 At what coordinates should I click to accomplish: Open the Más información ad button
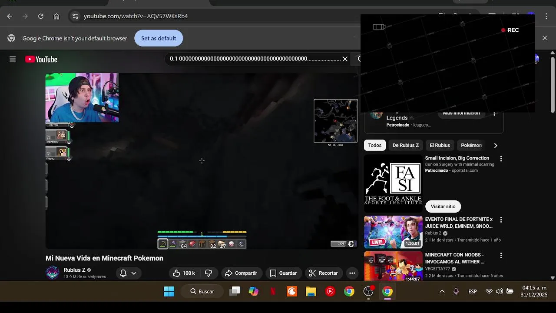click(x=461, y=113)
